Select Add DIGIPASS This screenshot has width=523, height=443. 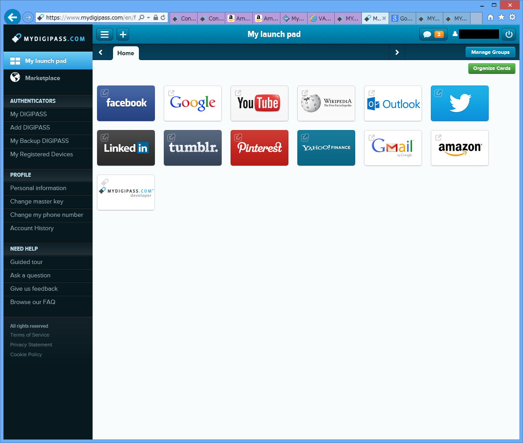pyautogui.click(x=48, y=127)
